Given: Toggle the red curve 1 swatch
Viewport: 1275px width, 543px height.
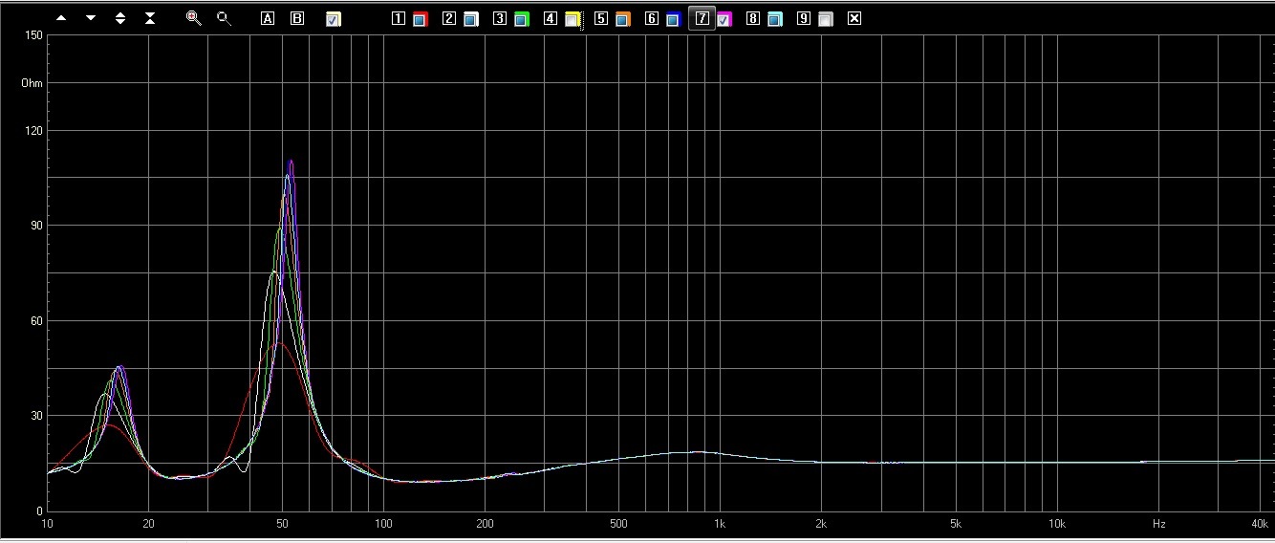Looking at the screenshot, I should click(420, 19).
